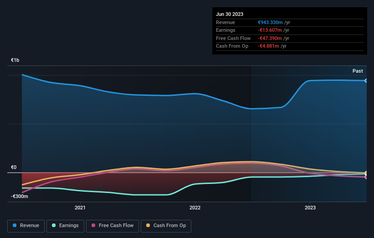
Task: Select the 2021 x-axis label
Action: tap(80, 208)
